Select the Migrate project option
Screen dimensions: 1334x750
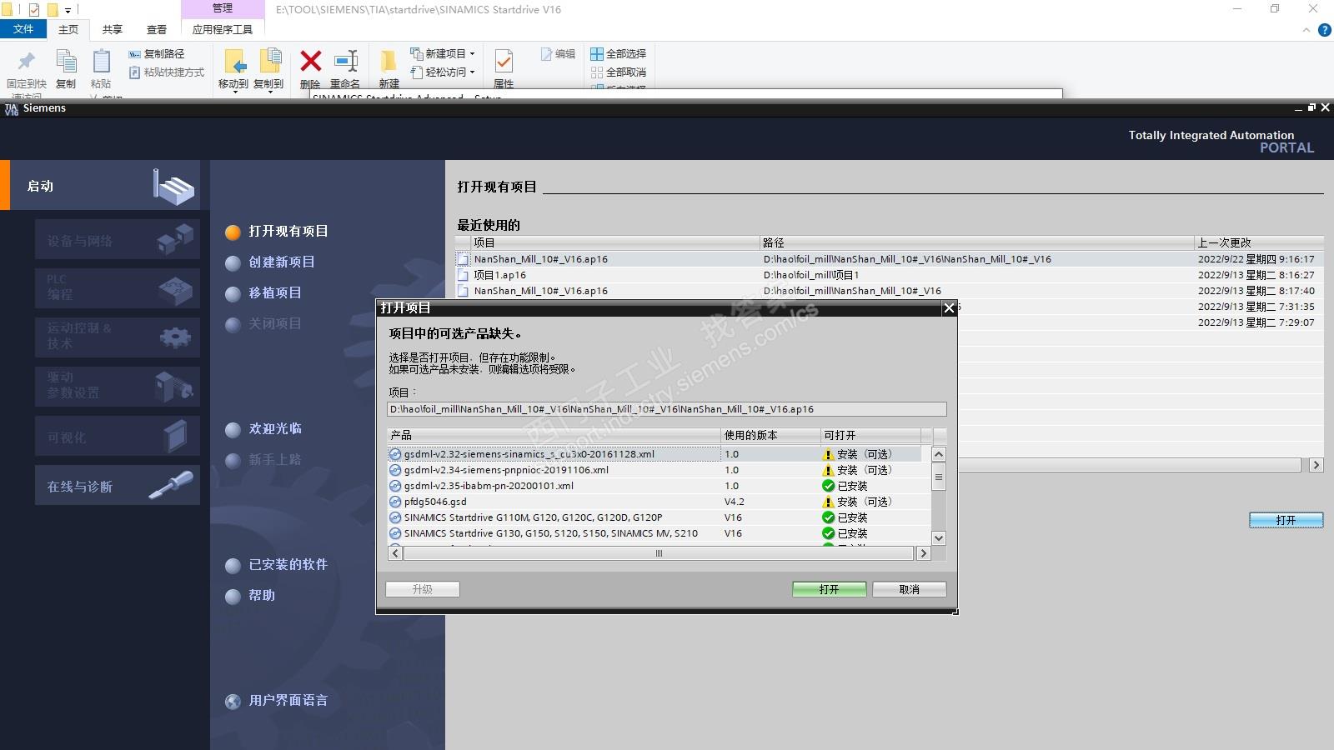tap(264, 293)
